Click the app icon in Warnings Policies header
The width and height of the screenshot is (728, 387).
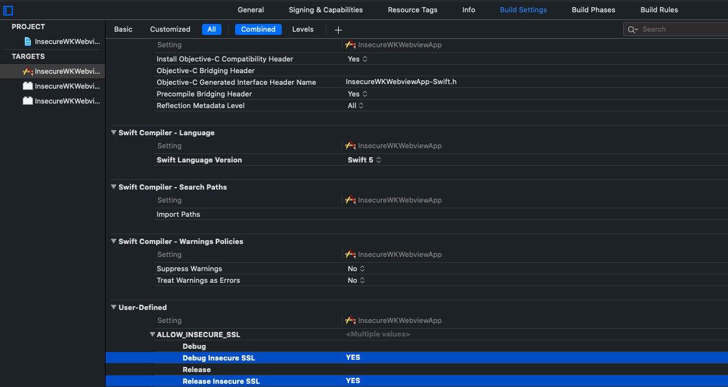click(350, 254)
